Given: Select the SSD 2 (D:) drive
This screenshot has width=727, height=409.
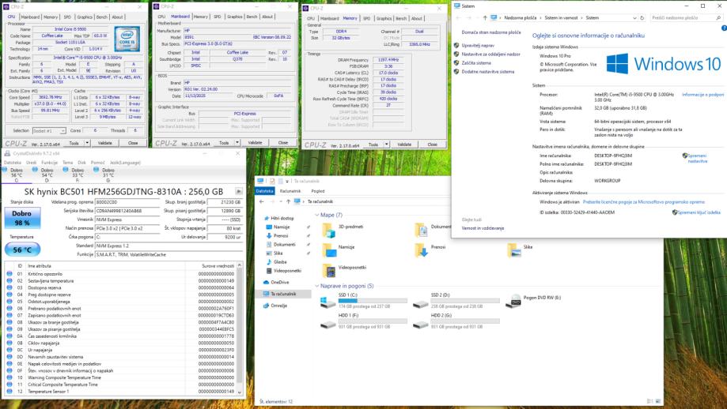Looking at the screenshot, I should (x=456, y=301).
